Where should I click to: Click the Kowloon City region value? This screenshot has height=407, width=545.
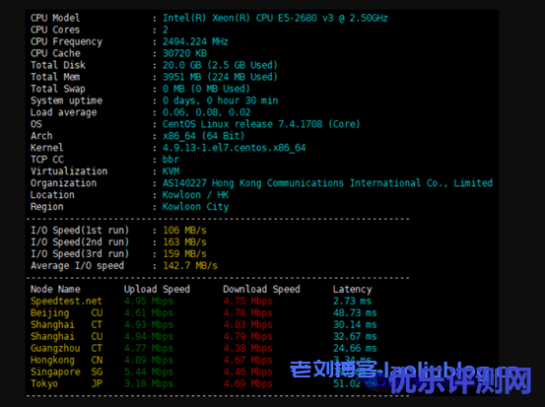point(195,207)
